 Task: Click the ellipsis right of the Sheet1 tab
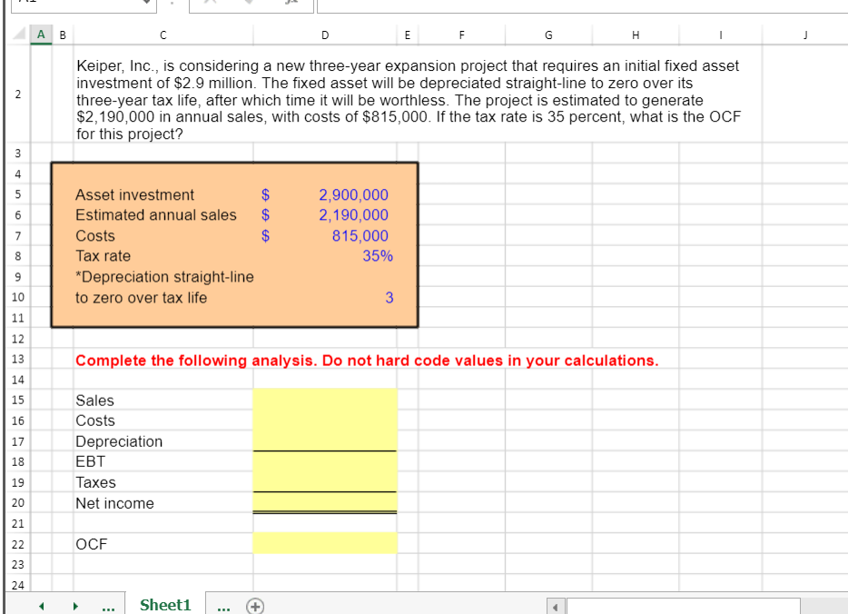(x=223, y=605)
